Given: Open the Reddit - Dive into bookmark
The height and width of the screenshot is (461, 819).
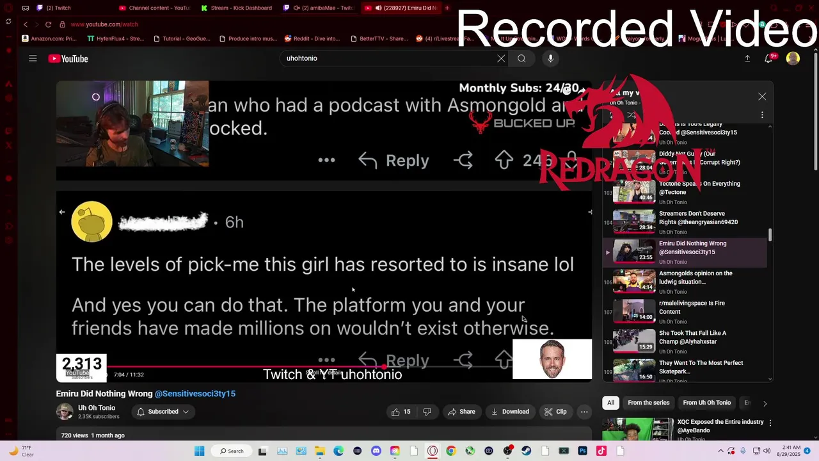Looking at the screenshot, I should pos(312,38).
